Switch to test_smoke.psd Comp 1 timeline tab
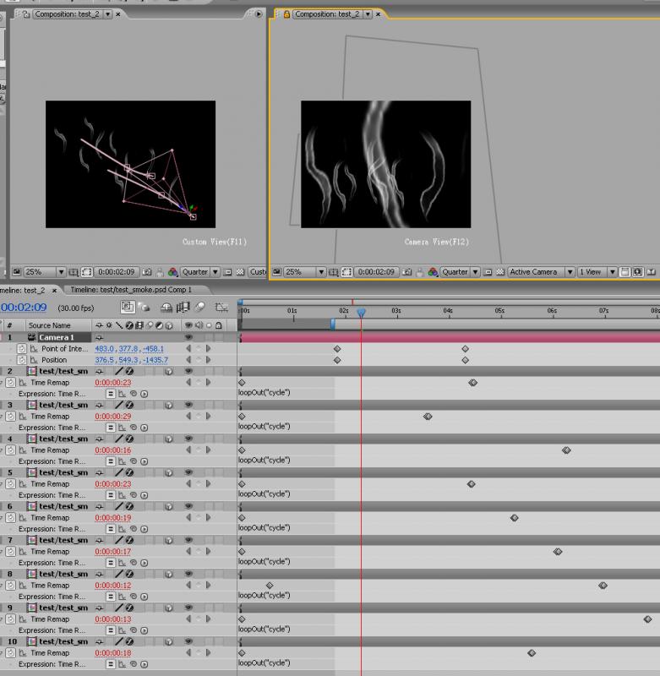The height and width of the screenshot is (676, 660). (x=130, y=290)
